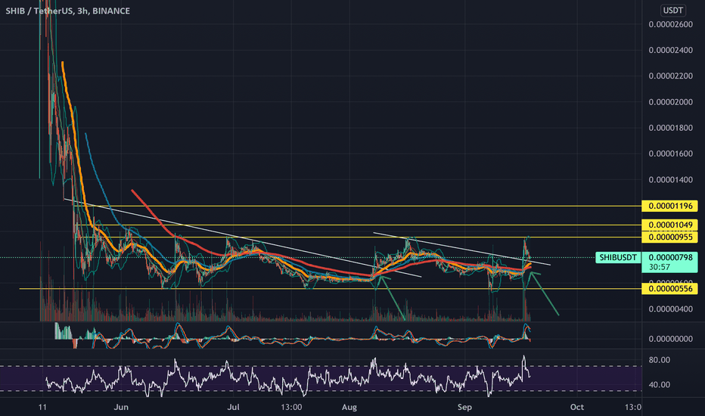Click the SHIBUSDT symbol label

pyautogui.click(x=618, y=257)
